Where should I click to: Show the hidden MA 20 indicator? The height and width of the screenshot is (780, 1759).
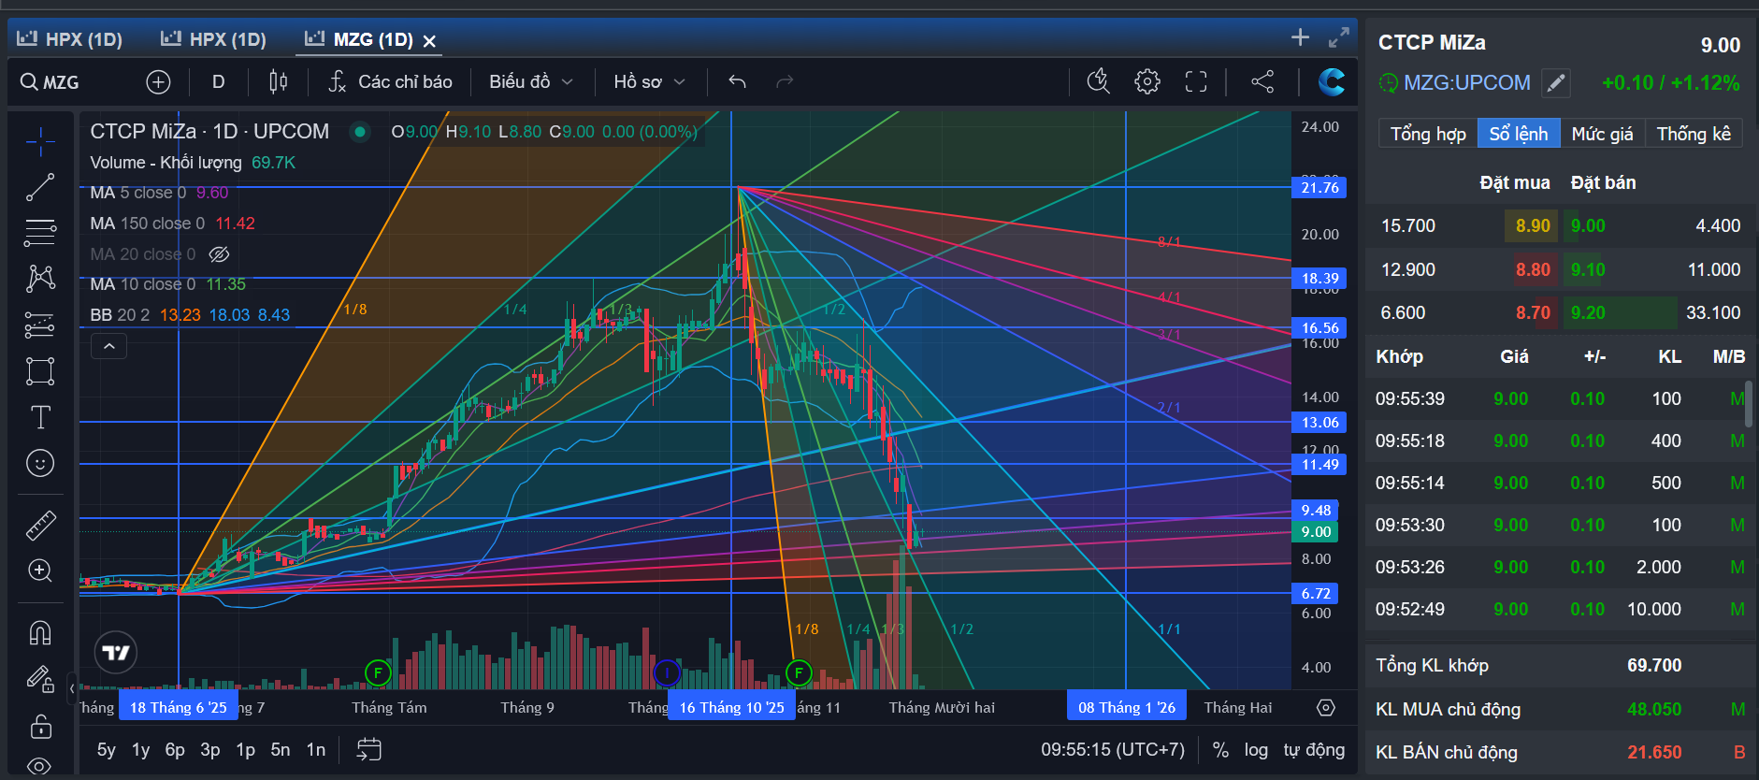point(219,254)
